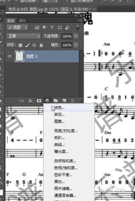Filter layers by type (T) layer icon
This screenshot has width=135, height=201.
pyautogui.click(x=52, y=27)
